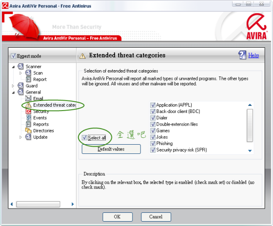This screenshot has width=273, height=226.
Task: Click the Guard node icon
Action: [x=20, y=86]
